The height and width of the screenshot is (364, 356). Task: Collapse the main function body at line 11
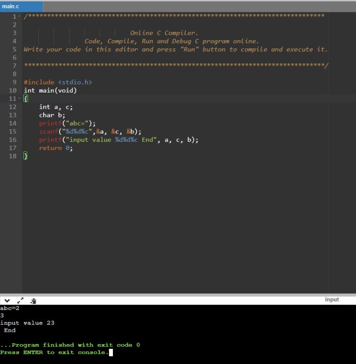pyautogui.click(x=19, y=99)
